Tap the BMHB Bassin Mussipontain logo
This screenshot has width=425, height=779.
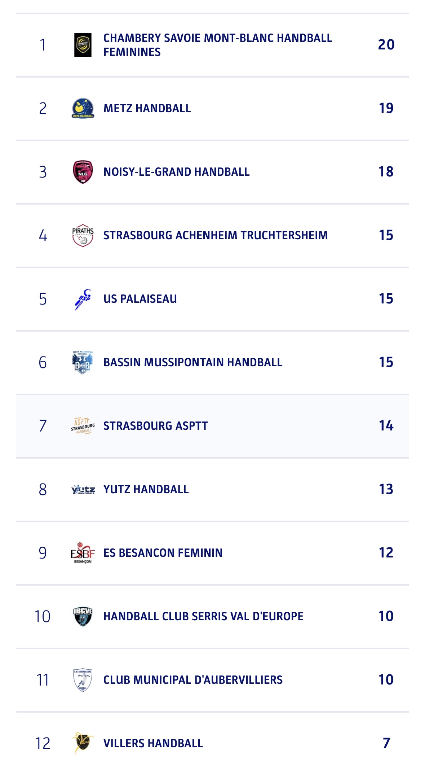point(83,362)
